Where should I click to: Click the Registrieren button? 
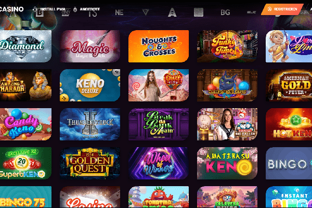pyautogui.click(x=282, y=9)
